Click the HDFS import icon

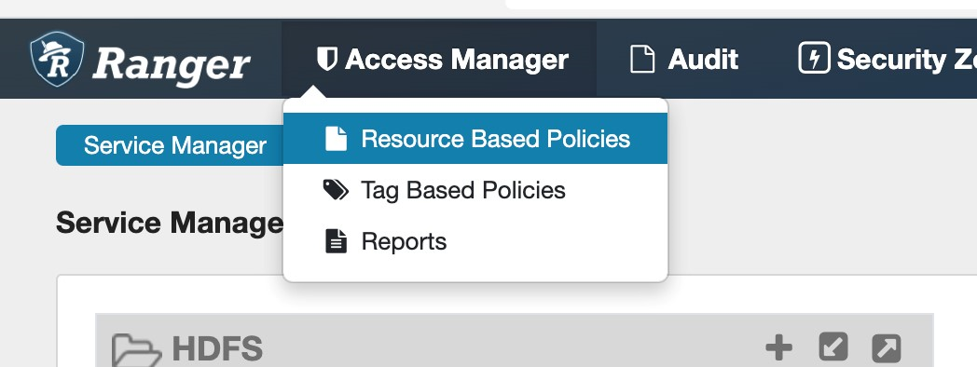[833, 347]
